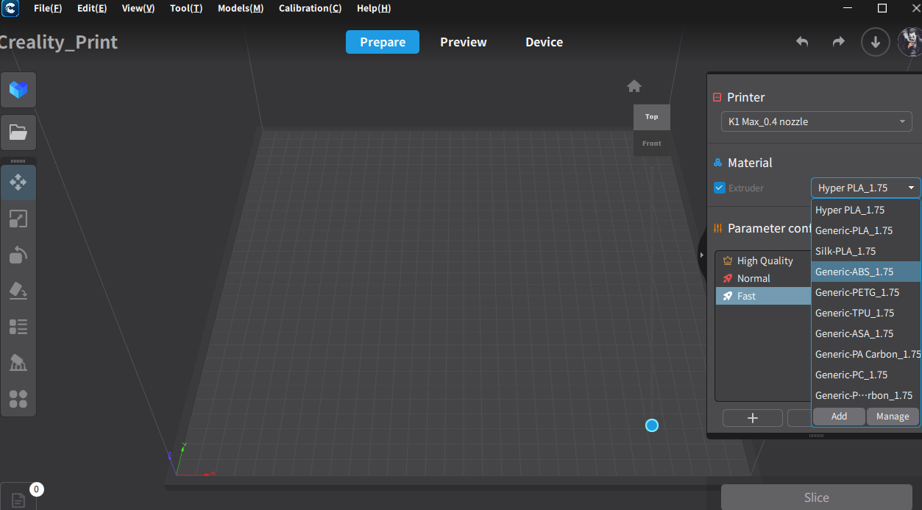Add a parameter profile with plus button
Viewport: 922px width, 510px height.
coord(753,418)
